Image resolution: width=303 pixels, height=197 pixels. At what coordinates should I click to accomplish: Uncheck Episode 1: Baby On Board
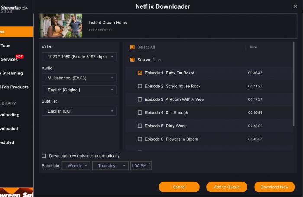[140, 73]
